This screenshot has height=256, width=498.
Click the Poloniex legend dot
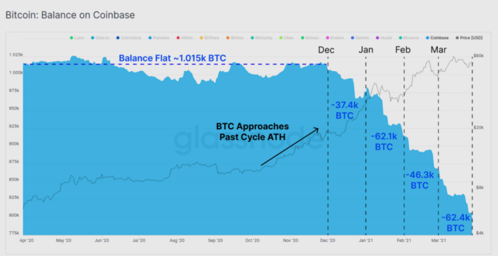150,38
